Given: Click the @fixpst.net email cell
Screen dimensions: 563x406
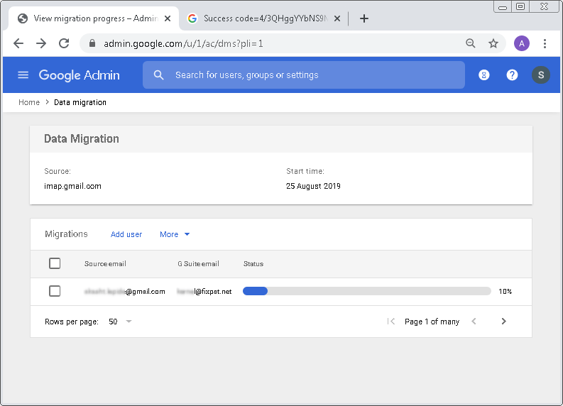Looking at the screenshot, I should 204,291.
